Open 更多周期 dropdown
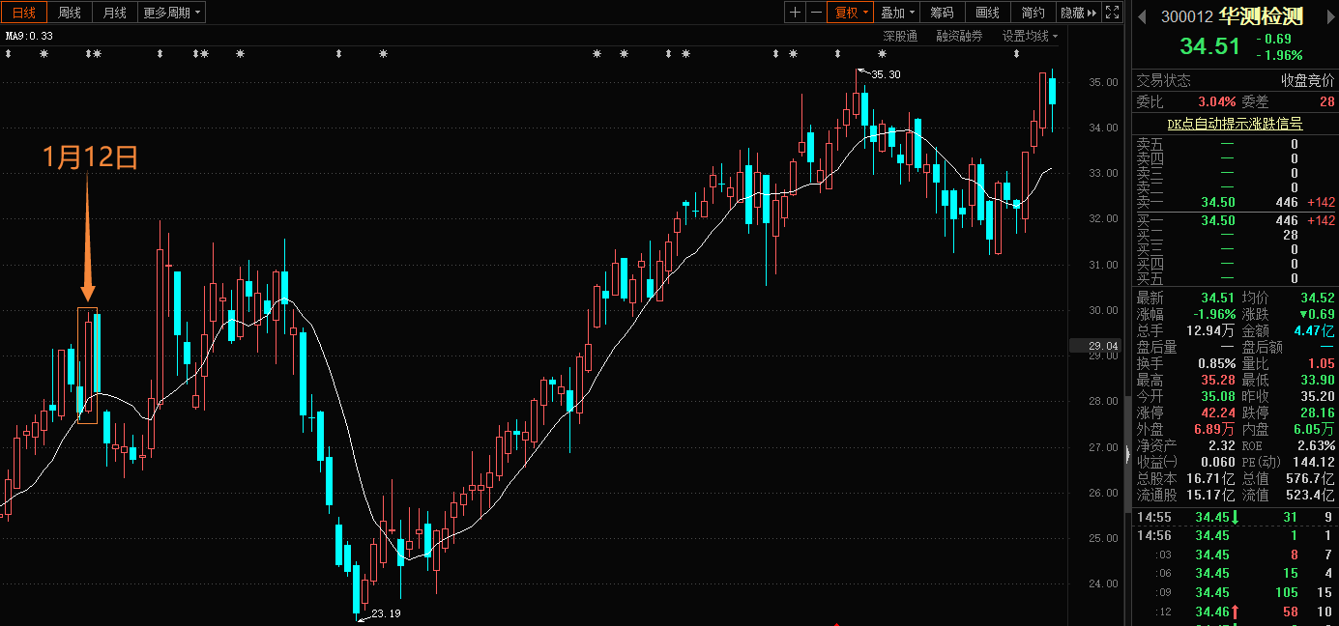This screenshot has height=626, width=1339. (x=172, y=13)
